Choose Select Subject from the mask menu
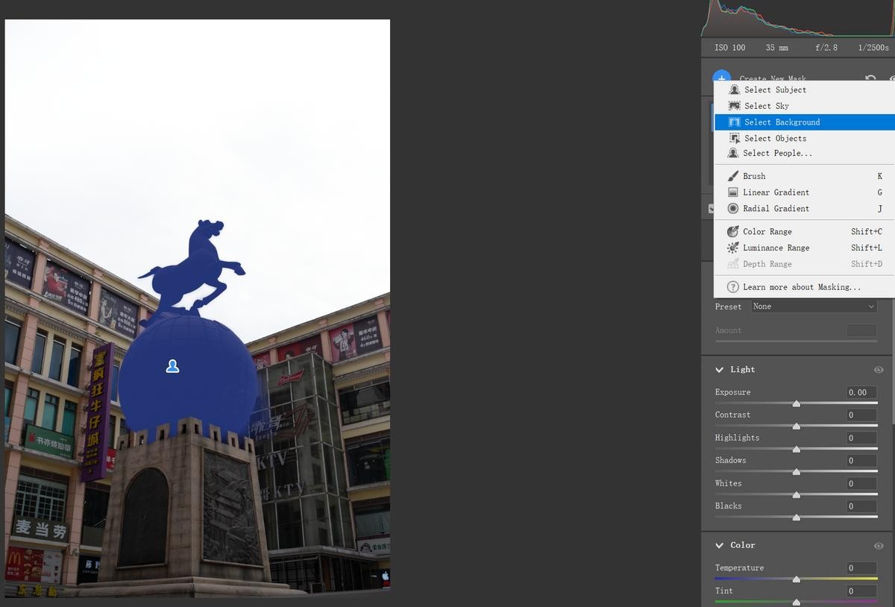Viewport: 895px width, 607px height. pyautogui.click(x=774, y=89)
